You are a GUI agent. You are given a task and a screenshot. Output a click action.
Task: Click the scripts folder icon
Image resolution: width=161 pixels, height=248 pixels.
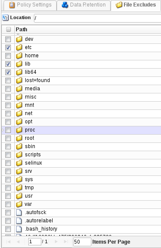(x=19, y=155)
